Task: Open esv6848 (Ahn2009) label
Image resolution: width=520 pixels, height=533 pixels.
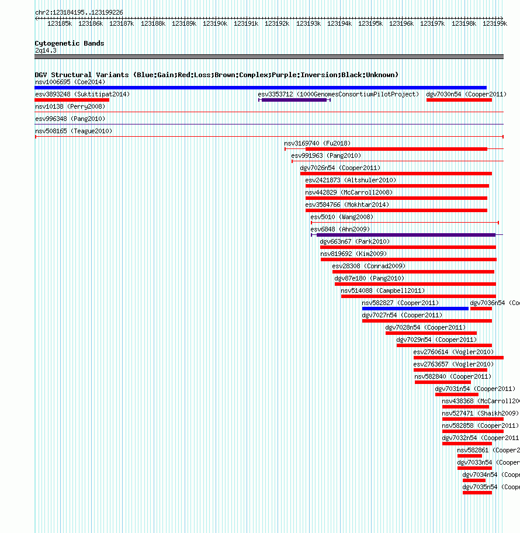Action: pos(340,229)
